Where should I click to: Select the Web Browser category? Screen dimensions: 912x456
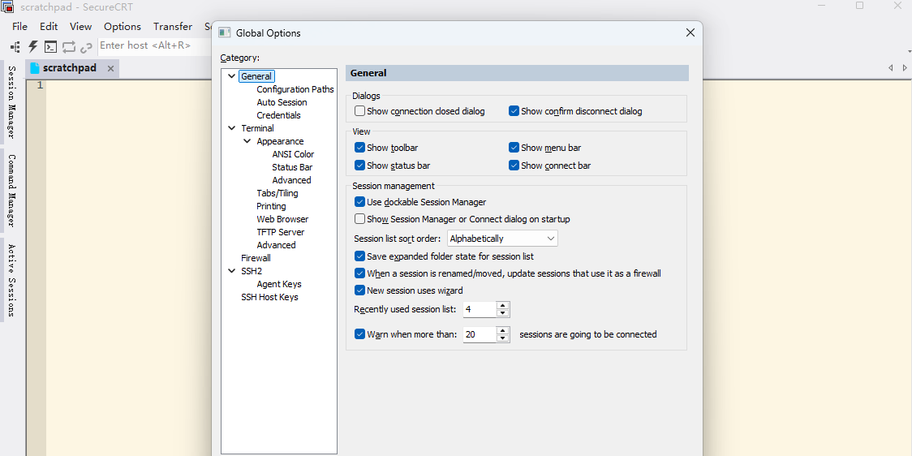pos(282,219)
